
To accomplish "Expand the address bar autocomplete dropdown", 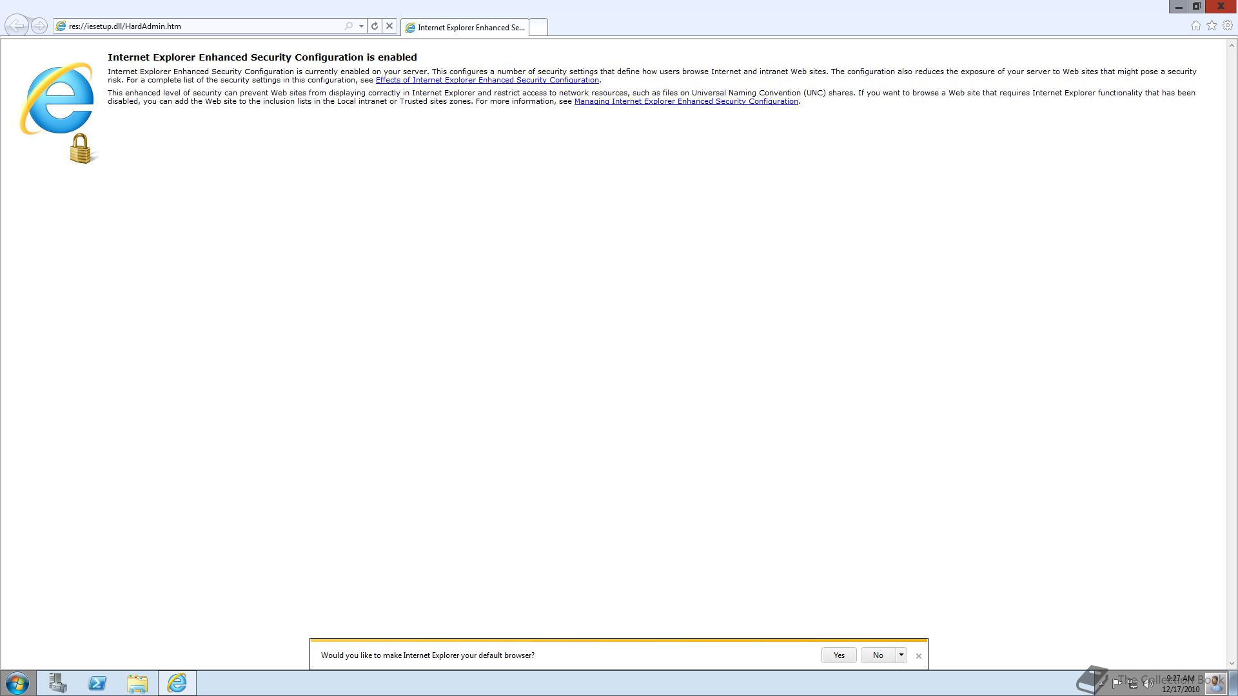I will (361, 26).
